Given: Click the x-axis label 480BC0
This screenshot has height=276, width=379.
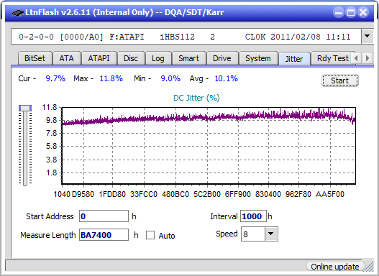Looking at the screenshot, I should click(x=175, y=194).
